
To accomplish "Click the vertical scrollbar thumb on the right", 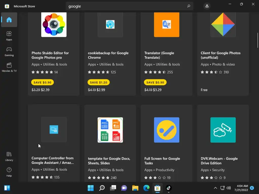I will click(257, 40).
